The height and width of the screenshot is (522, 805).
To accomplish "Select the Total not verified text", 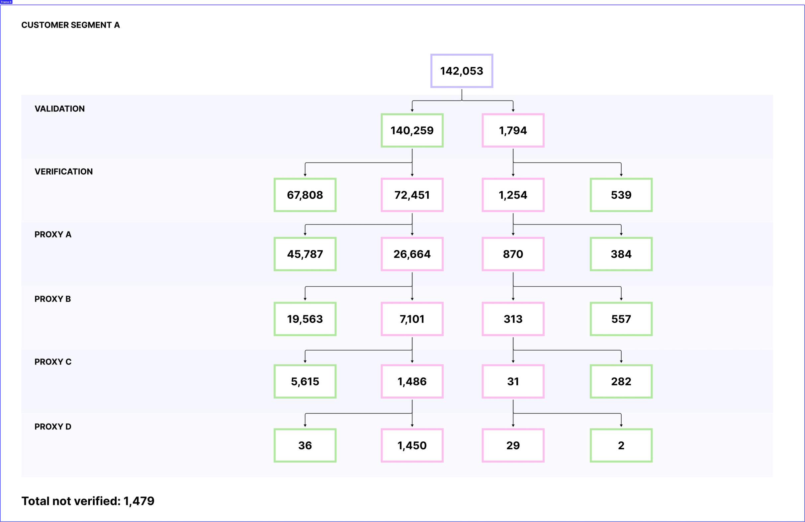I will coord(88,501).
